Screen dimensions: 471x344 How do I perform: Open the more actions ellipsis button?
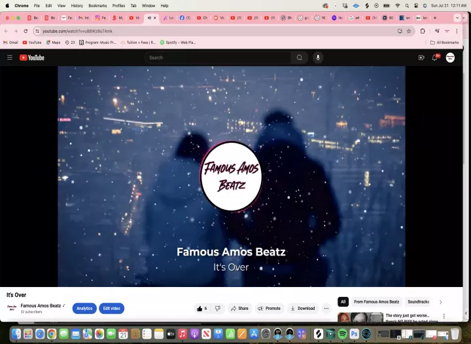pyautogui.click(x=326, y=309)
